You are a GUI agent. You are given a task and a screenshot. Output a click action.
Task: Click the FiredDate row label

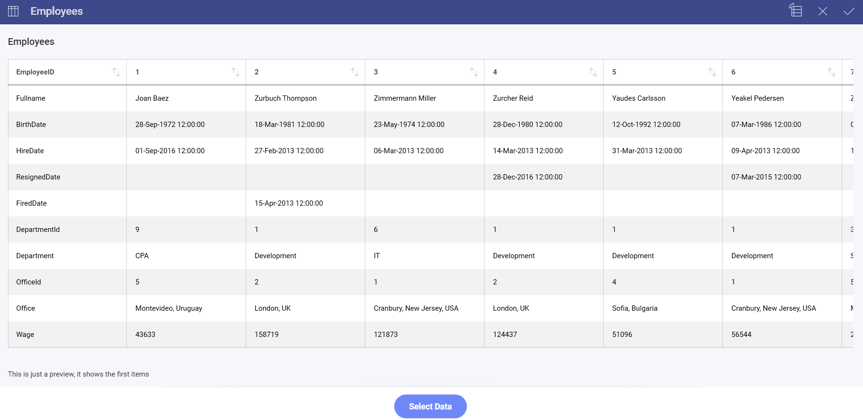click(x=31, y=203)
